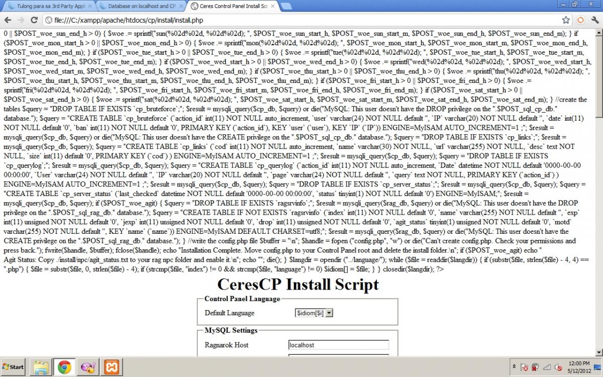Open Windows Explorer from the taskbar
Image resolution: width=603 pixels, height=377 pixels.
pos(41,367)
